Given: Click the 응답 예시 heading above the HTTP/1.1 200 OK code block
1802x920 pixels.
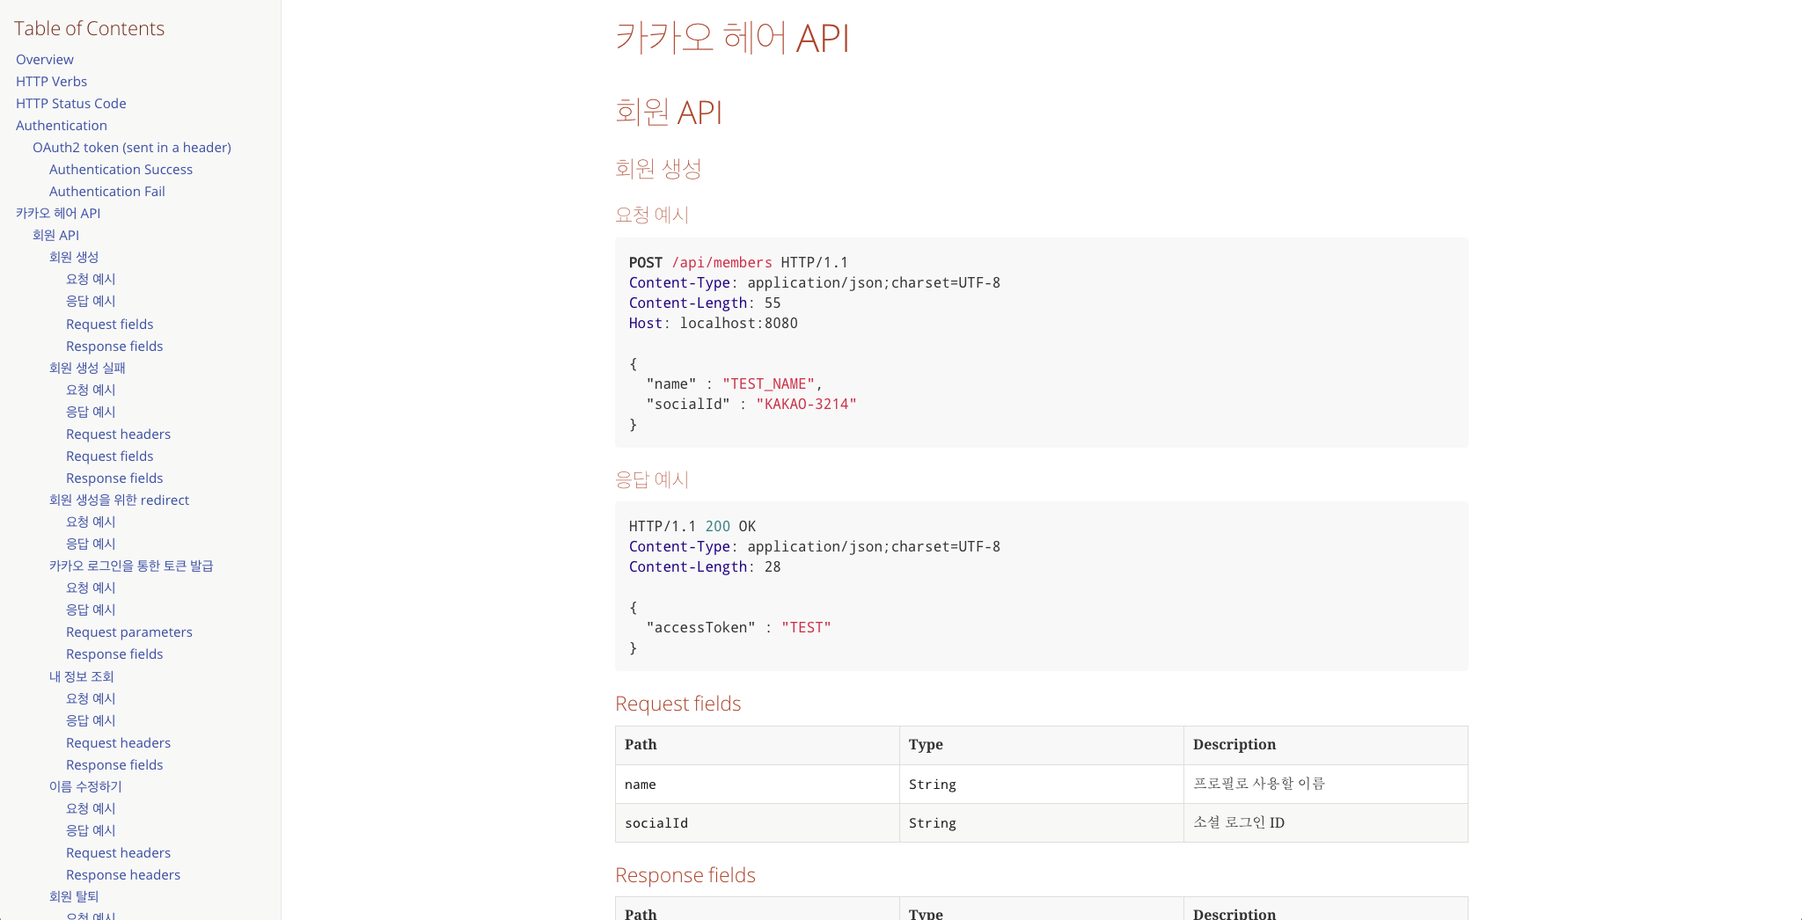Looking at the screenshot, I should pyautogui.click(x=652, y=479).
